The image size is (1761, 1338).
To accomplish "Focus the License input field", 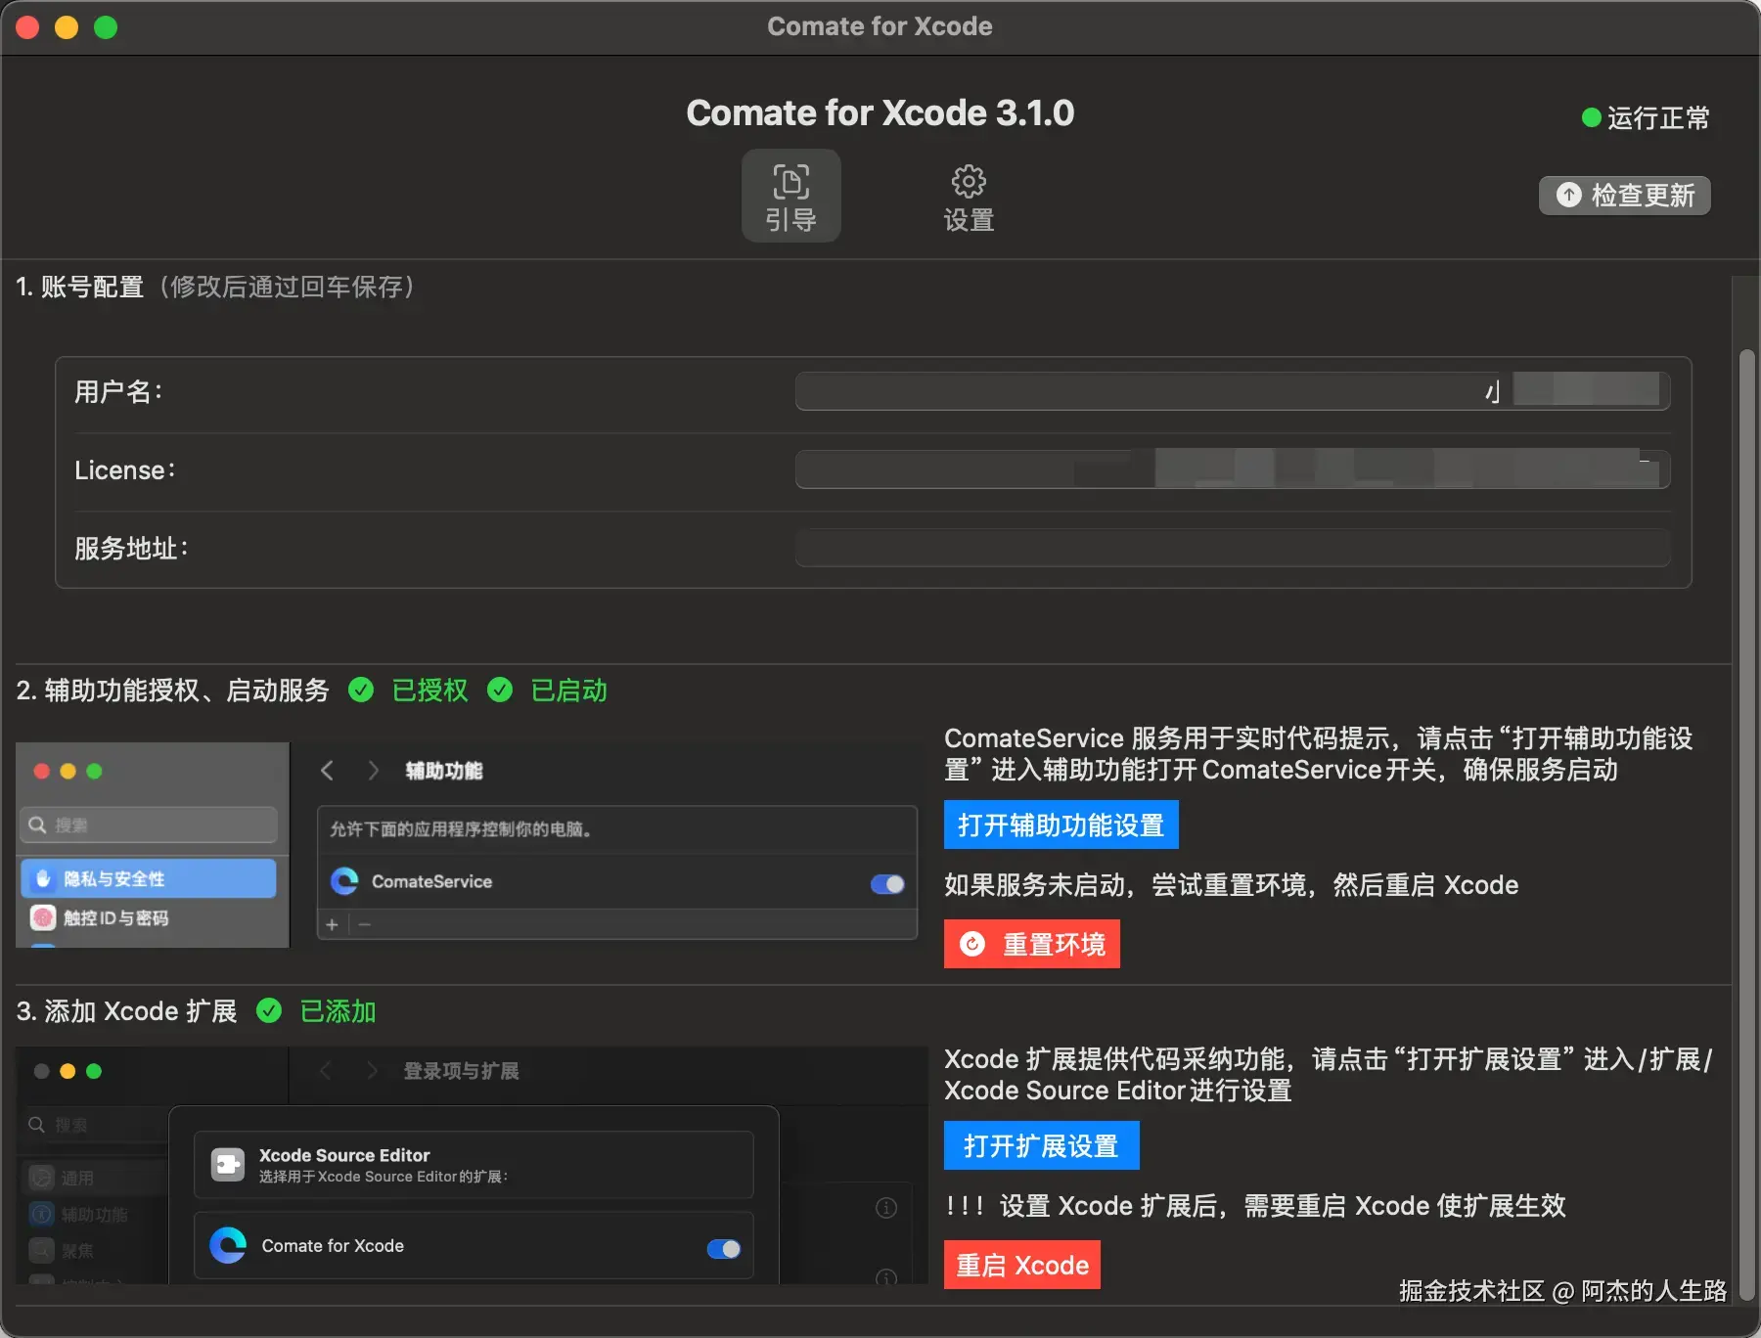I will [x=1233, y=469].
